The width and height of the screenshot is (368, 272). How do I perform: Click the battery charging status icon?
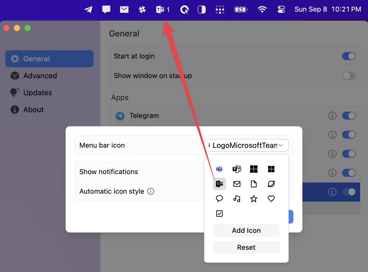click(x=241, y=10)
